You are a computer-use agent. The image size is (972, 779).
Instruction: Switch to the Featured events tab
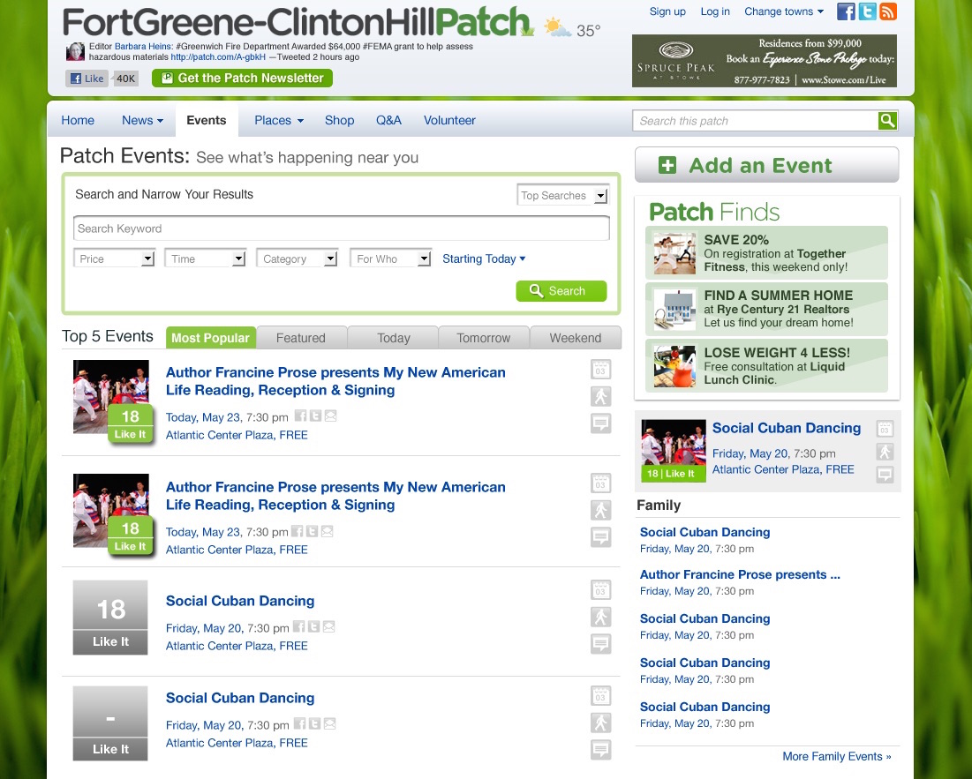(x=301, y=338)
